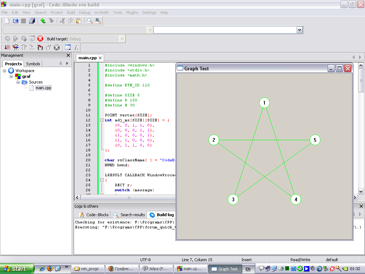Click the Save all files icon

pyautogui.click(x=32, y=21)
